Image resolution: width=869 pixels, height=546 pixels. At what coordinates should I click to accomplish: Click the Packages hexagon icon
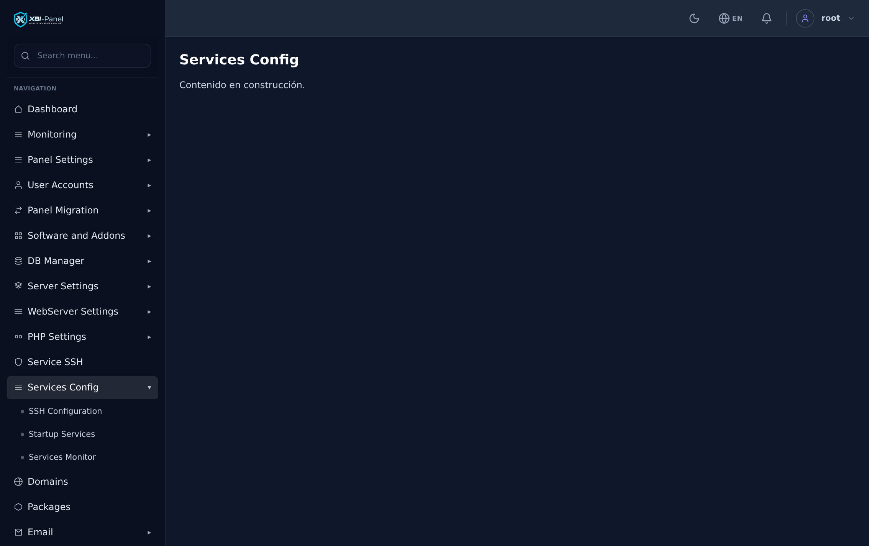tap(18, 507)
